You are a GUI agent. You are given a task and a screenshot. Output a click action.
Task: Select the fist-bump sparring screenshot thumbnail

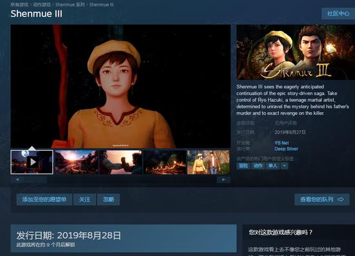121,162
